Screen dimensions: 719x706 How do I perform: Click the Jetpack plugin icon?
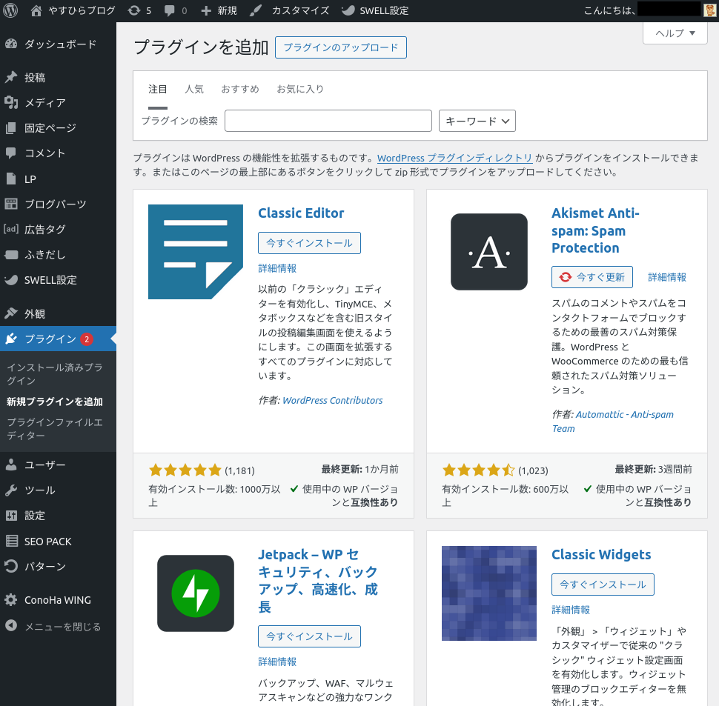tap(196, 593)
